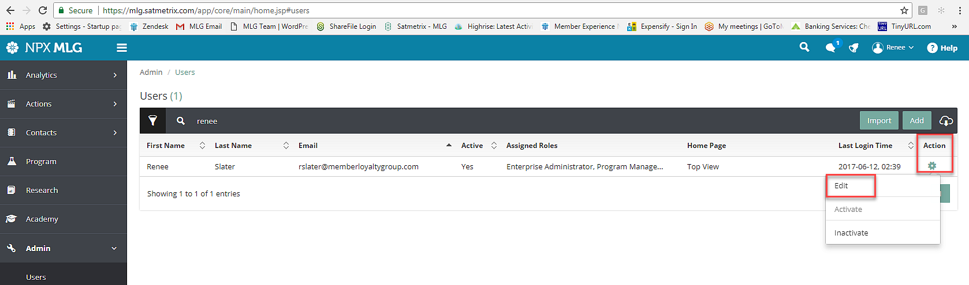Screen dimensions: 969x285
Task: Toggle the hamburger sidebar menu
Action: tap(122, 48)
